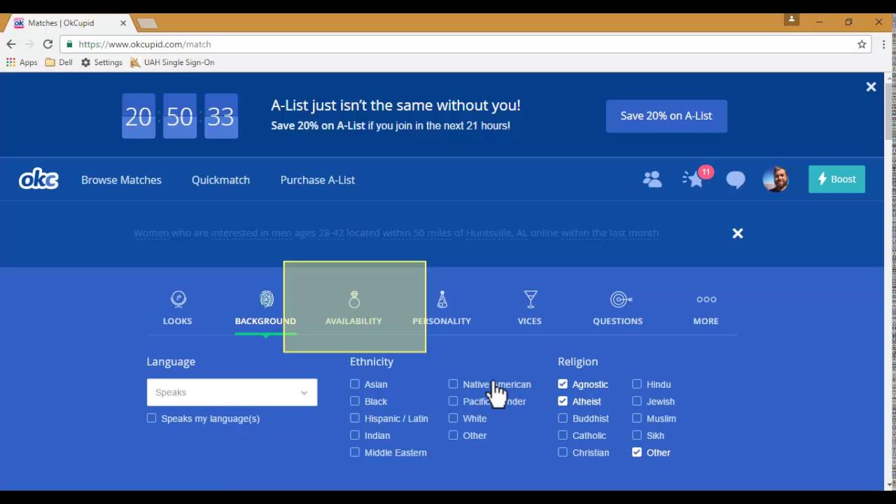The width and height of the screenshot is (896, 504).
Task: Open a new browser tab
Action: point(147,23)
